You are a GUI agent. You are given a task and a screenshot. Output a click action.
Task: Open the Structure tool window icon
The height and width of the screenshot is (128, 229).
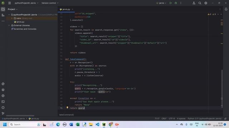coord(3,15)
